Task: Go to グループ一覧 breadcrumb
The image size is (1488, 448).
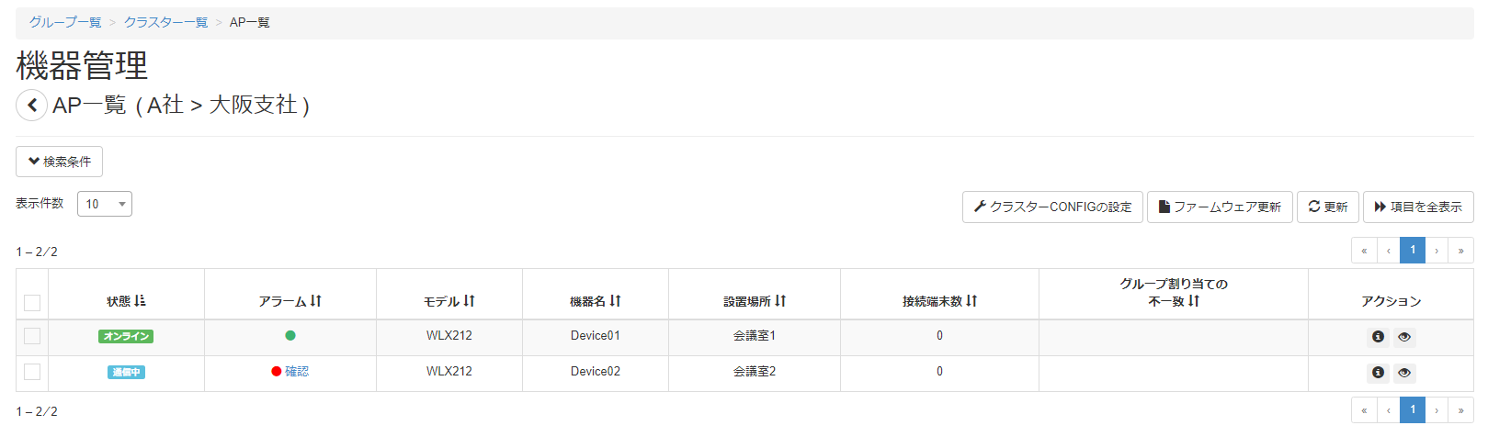Action: [x=65, y=22]
